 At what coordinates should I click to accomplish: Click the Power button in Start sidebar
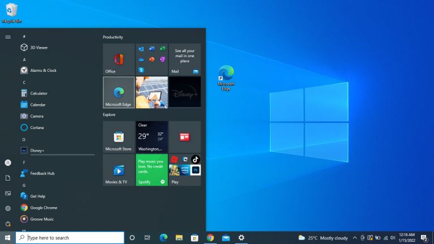8,224
